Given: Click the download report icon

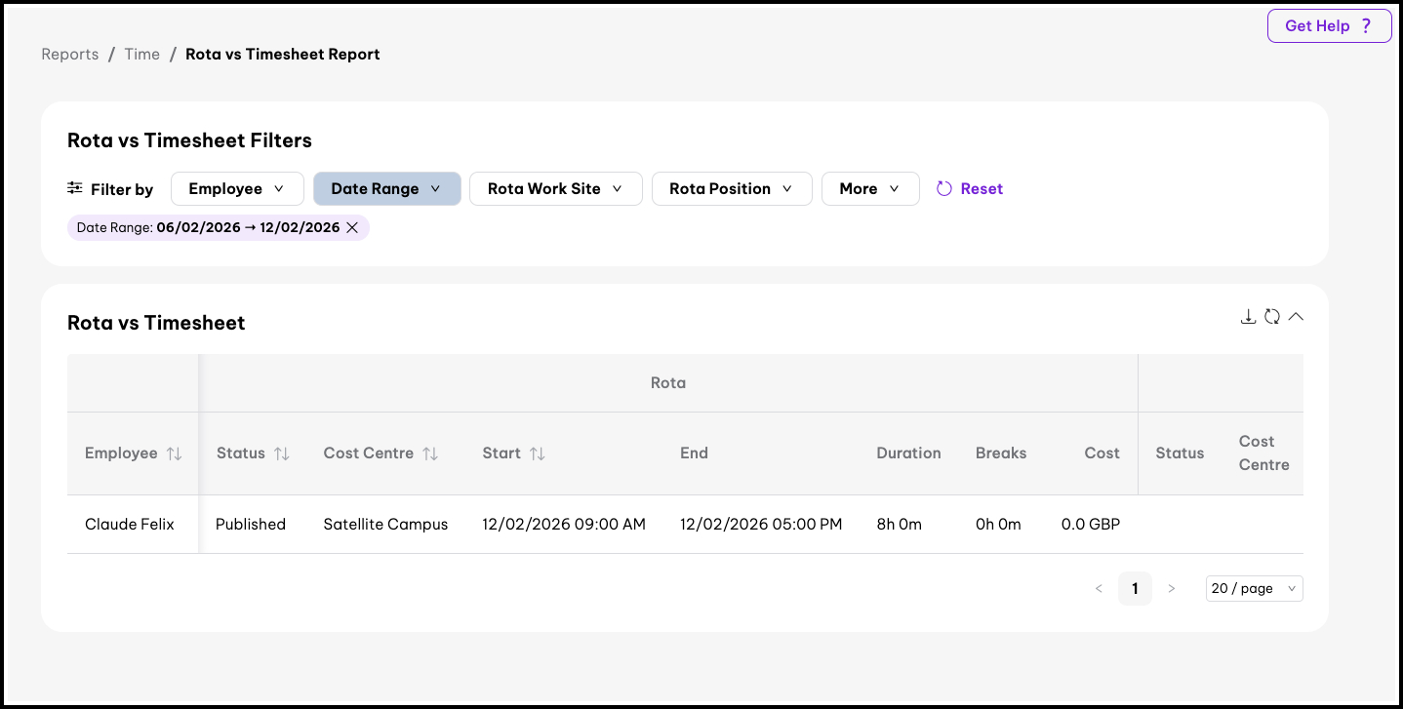Looking at the screenshot, I should (1248, 316).
